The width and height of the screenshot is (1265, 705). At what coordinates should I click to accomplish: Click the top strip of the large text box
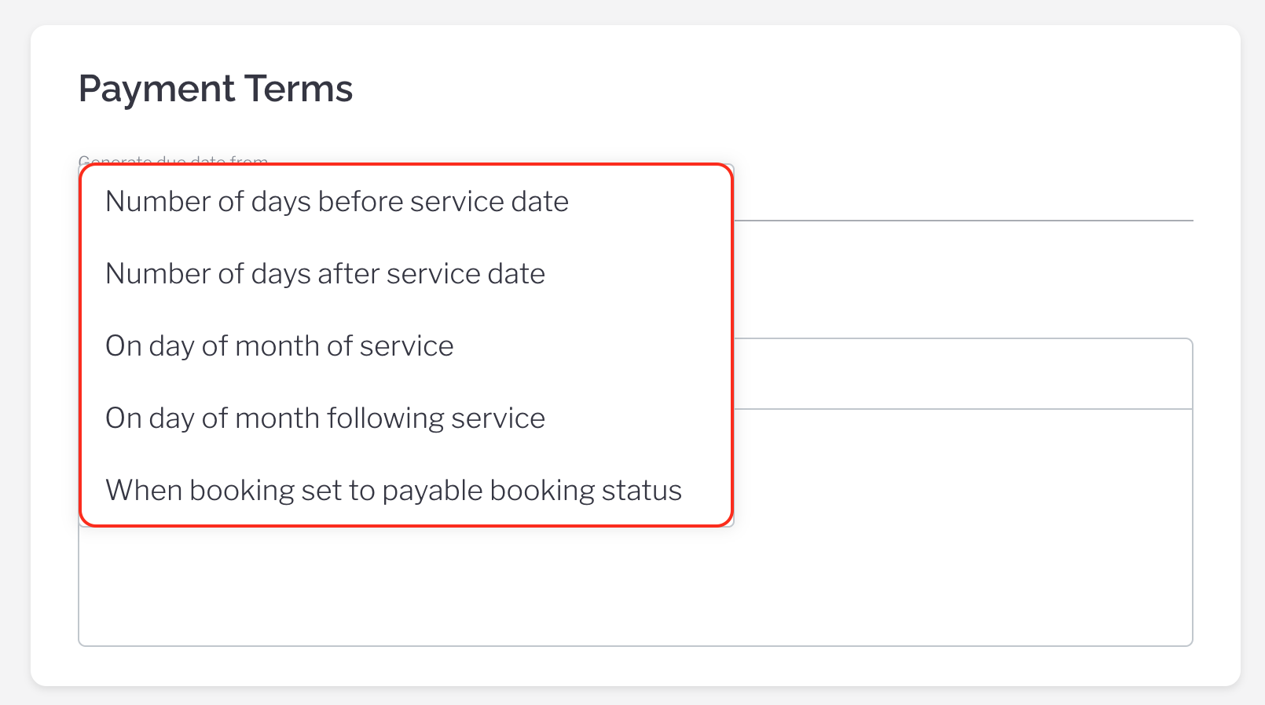tap(962, 374)
